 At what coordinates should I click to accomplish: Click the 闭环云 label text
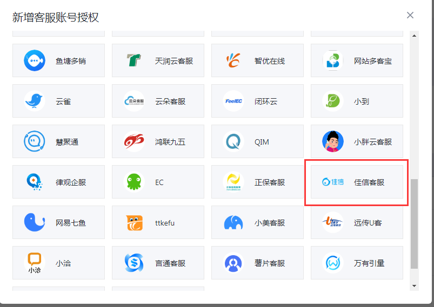[266, 101]
